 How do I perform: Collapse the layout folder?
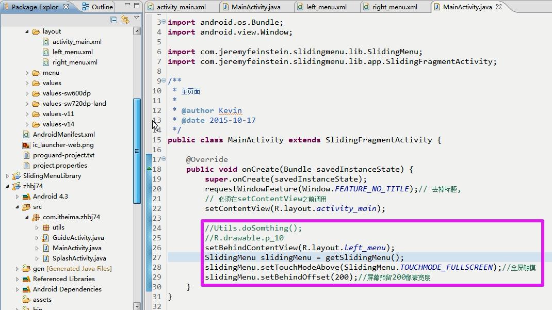coord(27,31)
